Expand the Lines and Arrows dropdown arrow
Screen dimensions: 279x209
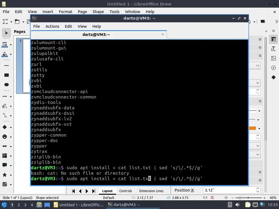click(x=11, y=97)
